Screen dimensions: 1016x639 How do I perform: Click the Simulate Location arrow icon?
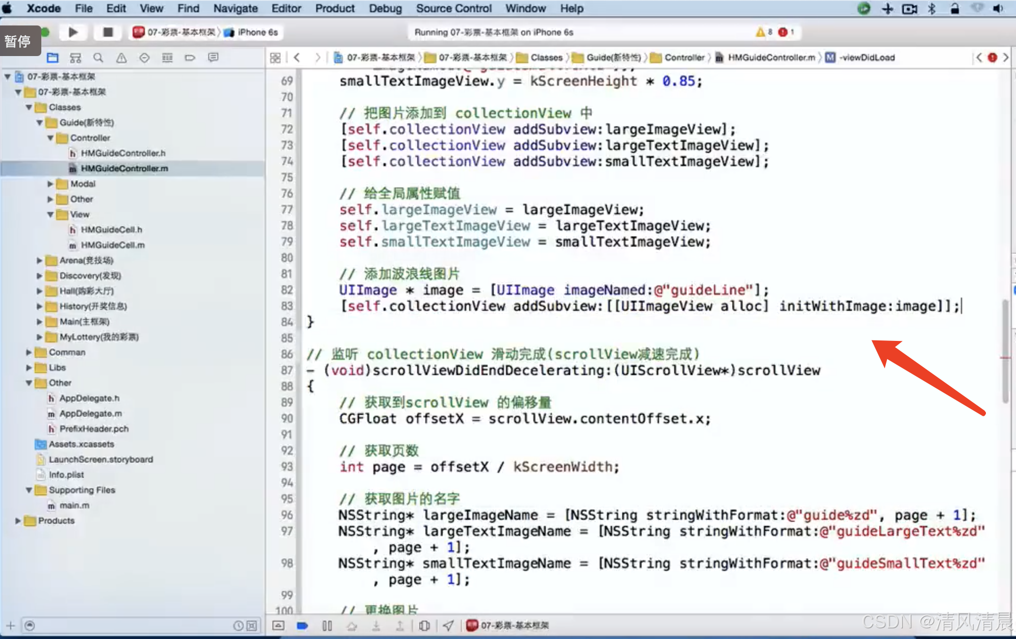pos(448,625)
